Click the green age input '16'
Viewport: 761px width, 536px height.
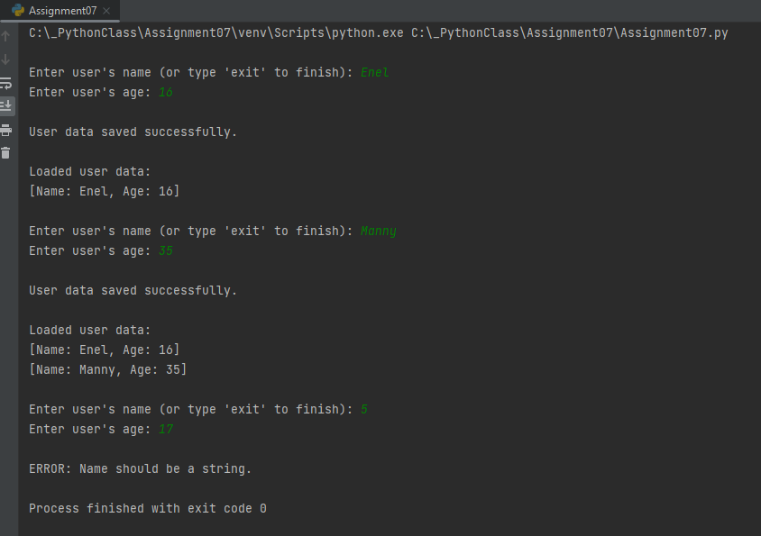pos(166,92)
